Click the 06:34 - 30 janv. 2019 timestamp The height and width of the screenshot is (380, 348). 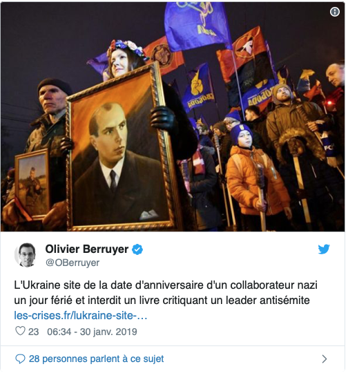point(92,332)
